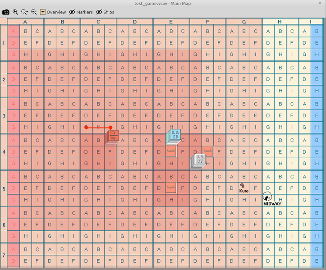
Task: Click the left endpoint of the red movement line
Action: coord(86,128)
